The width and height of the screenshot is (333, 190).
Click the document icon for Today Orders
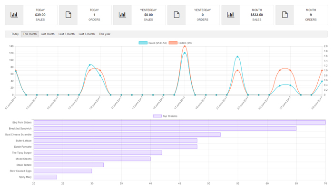[x=69, y=15]
